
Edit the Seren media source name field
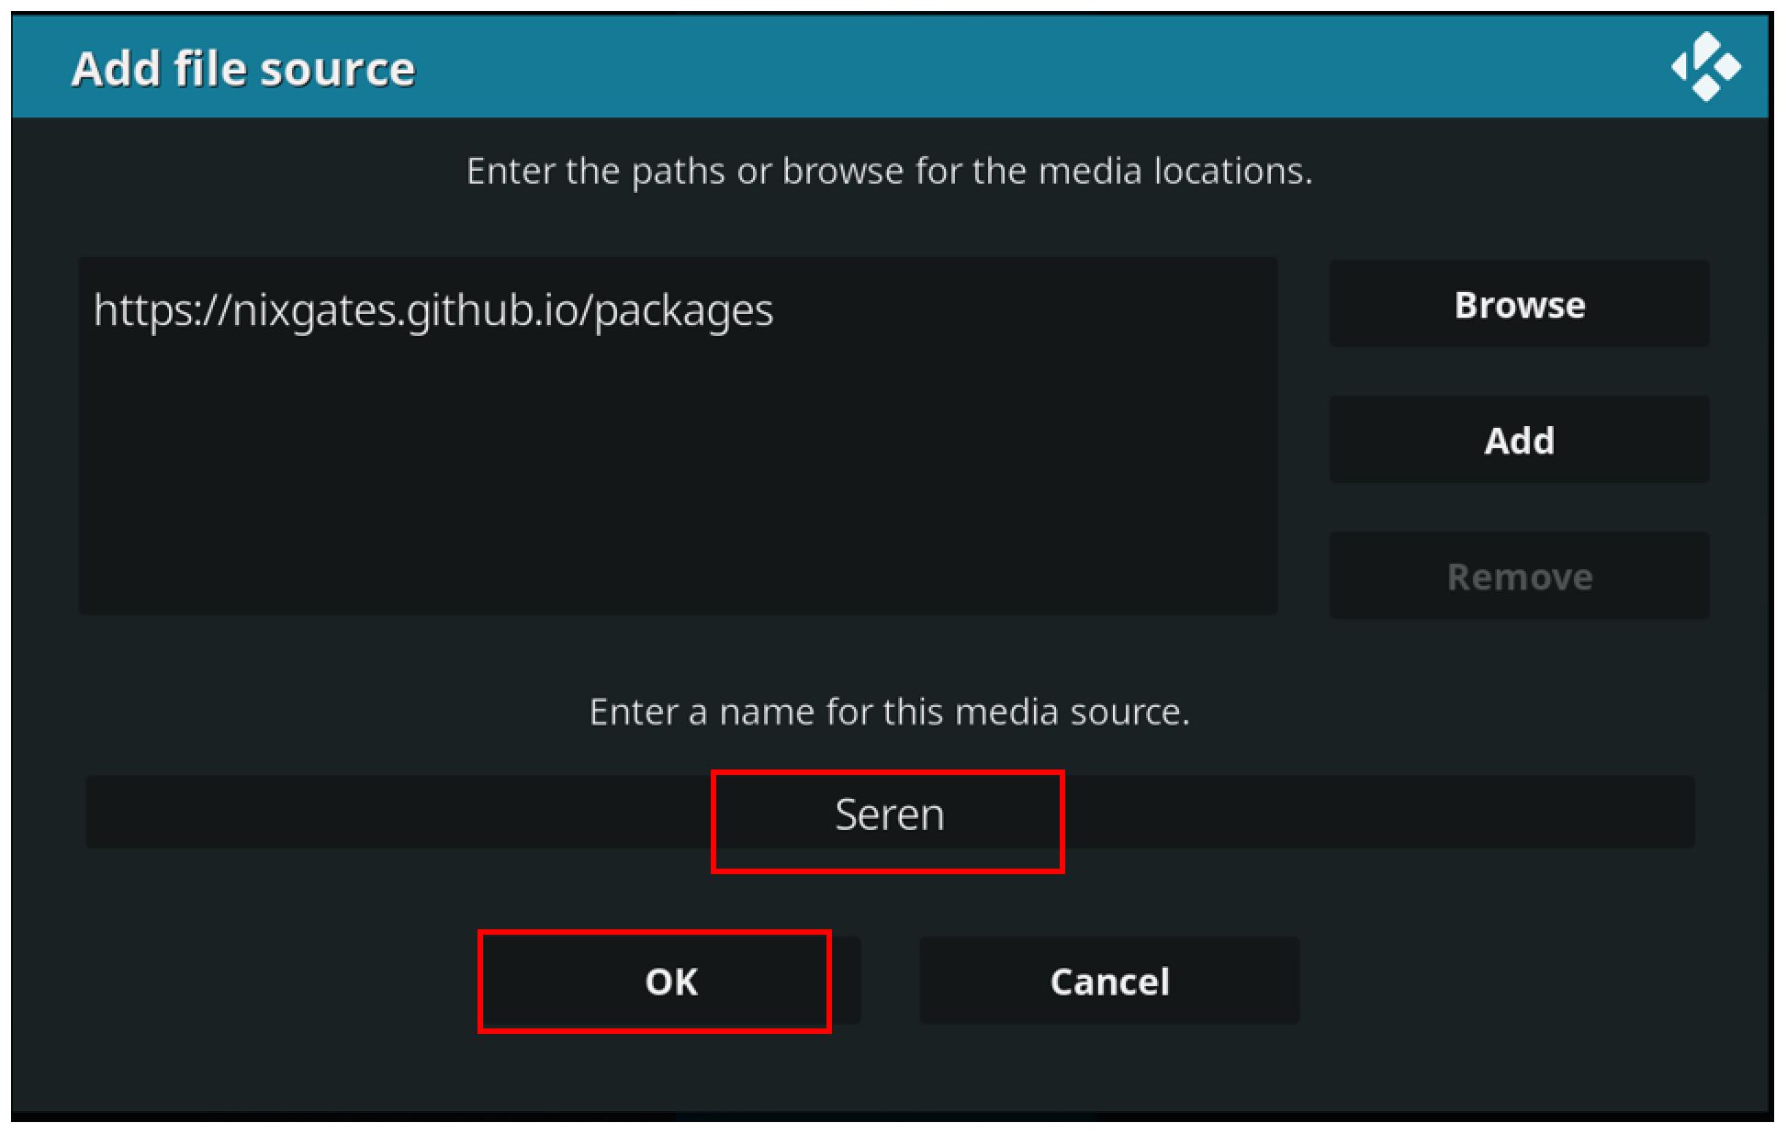coord(890,813)
